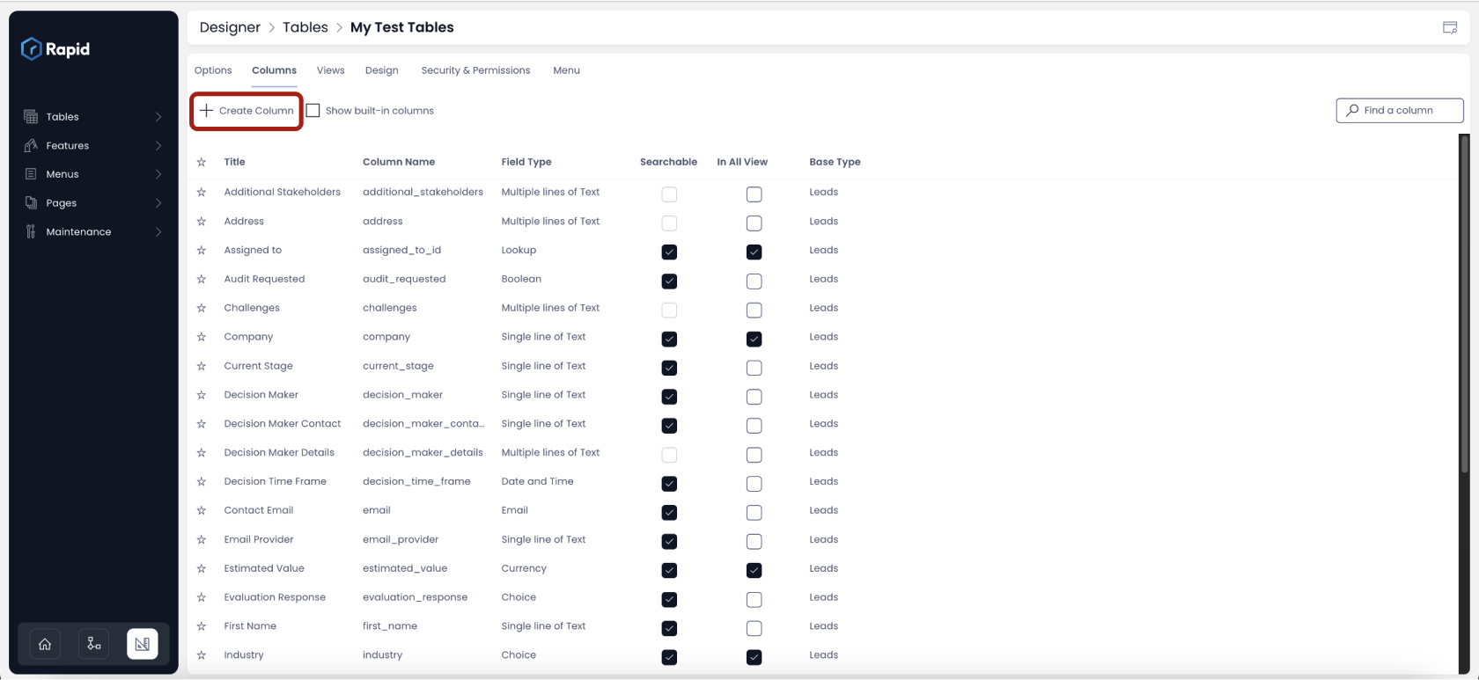Select the Designer icon button in bottom bar
The height and width of the screenshot is (680, 1479).
coord(143,644)
